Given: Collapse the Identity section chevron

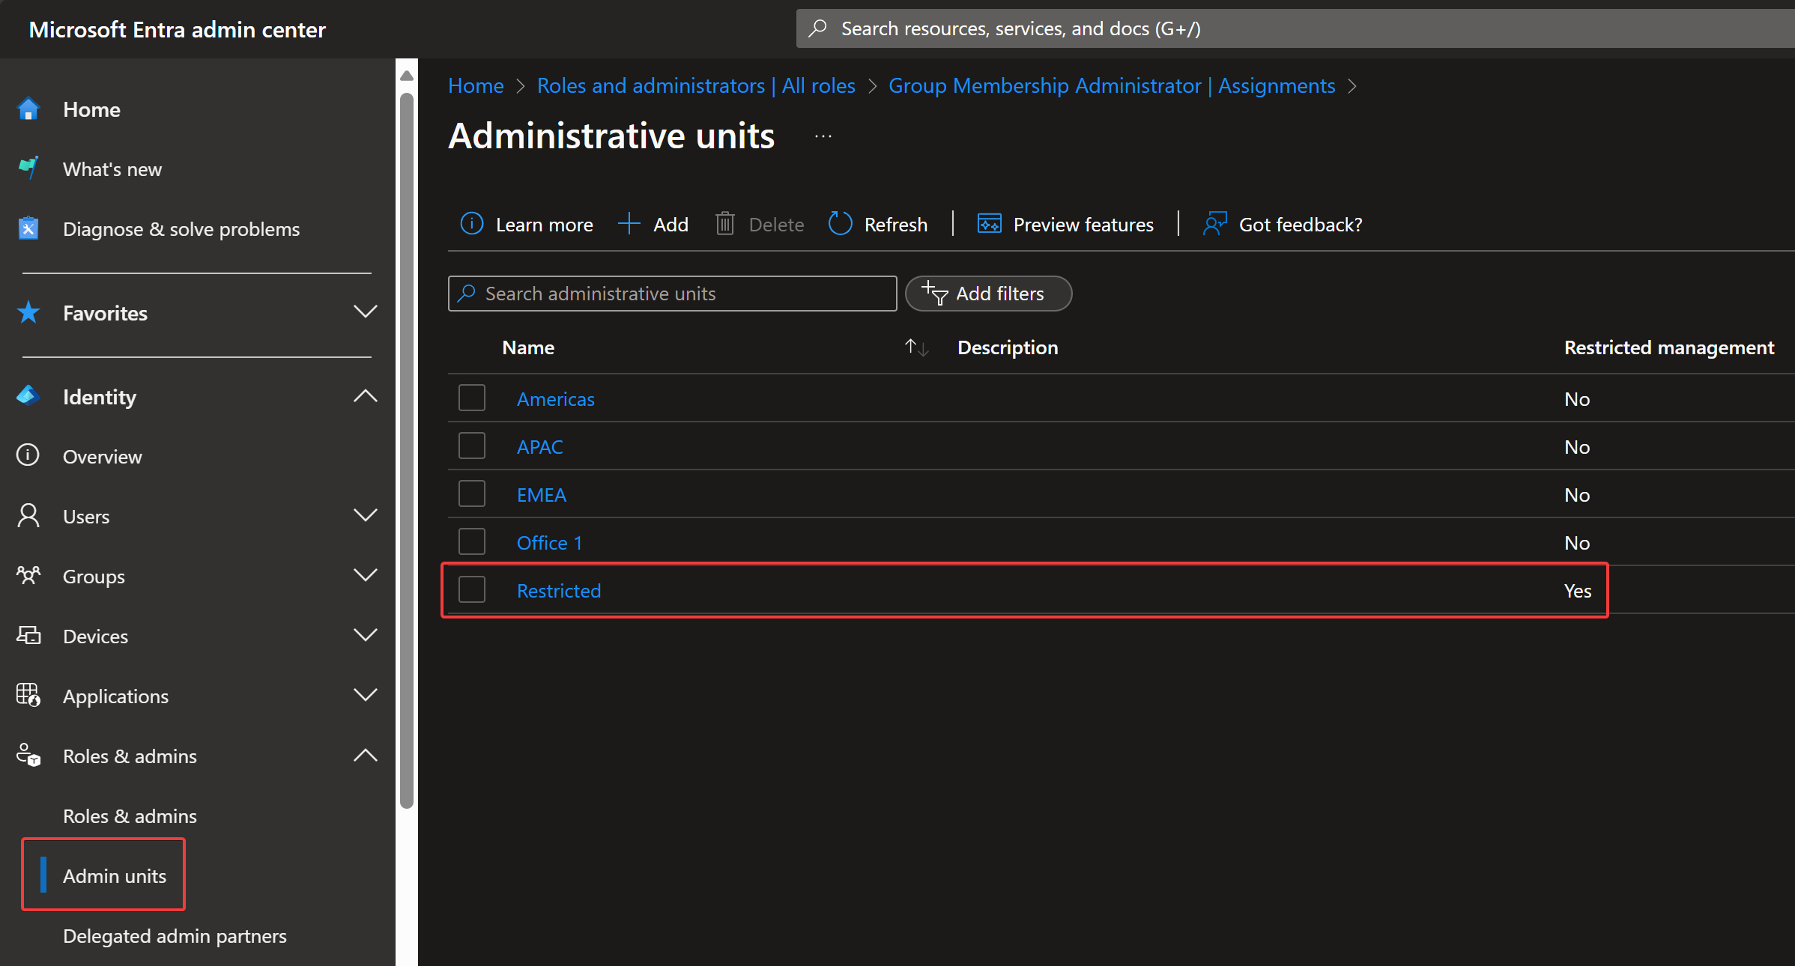Looking at the screenshot, I should pyautogui.click(x=365, y=396).
